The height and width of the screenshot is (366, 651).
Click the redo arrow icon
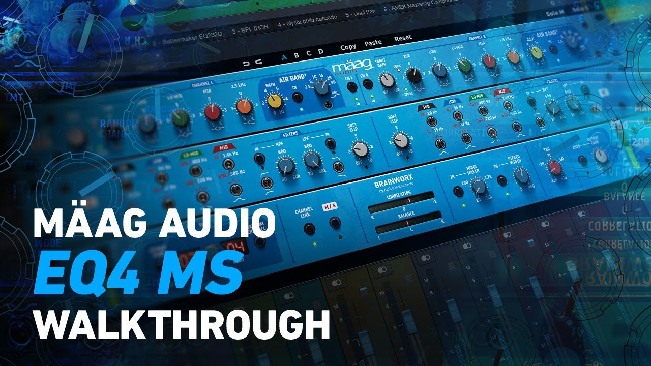(x=259, y=62)
